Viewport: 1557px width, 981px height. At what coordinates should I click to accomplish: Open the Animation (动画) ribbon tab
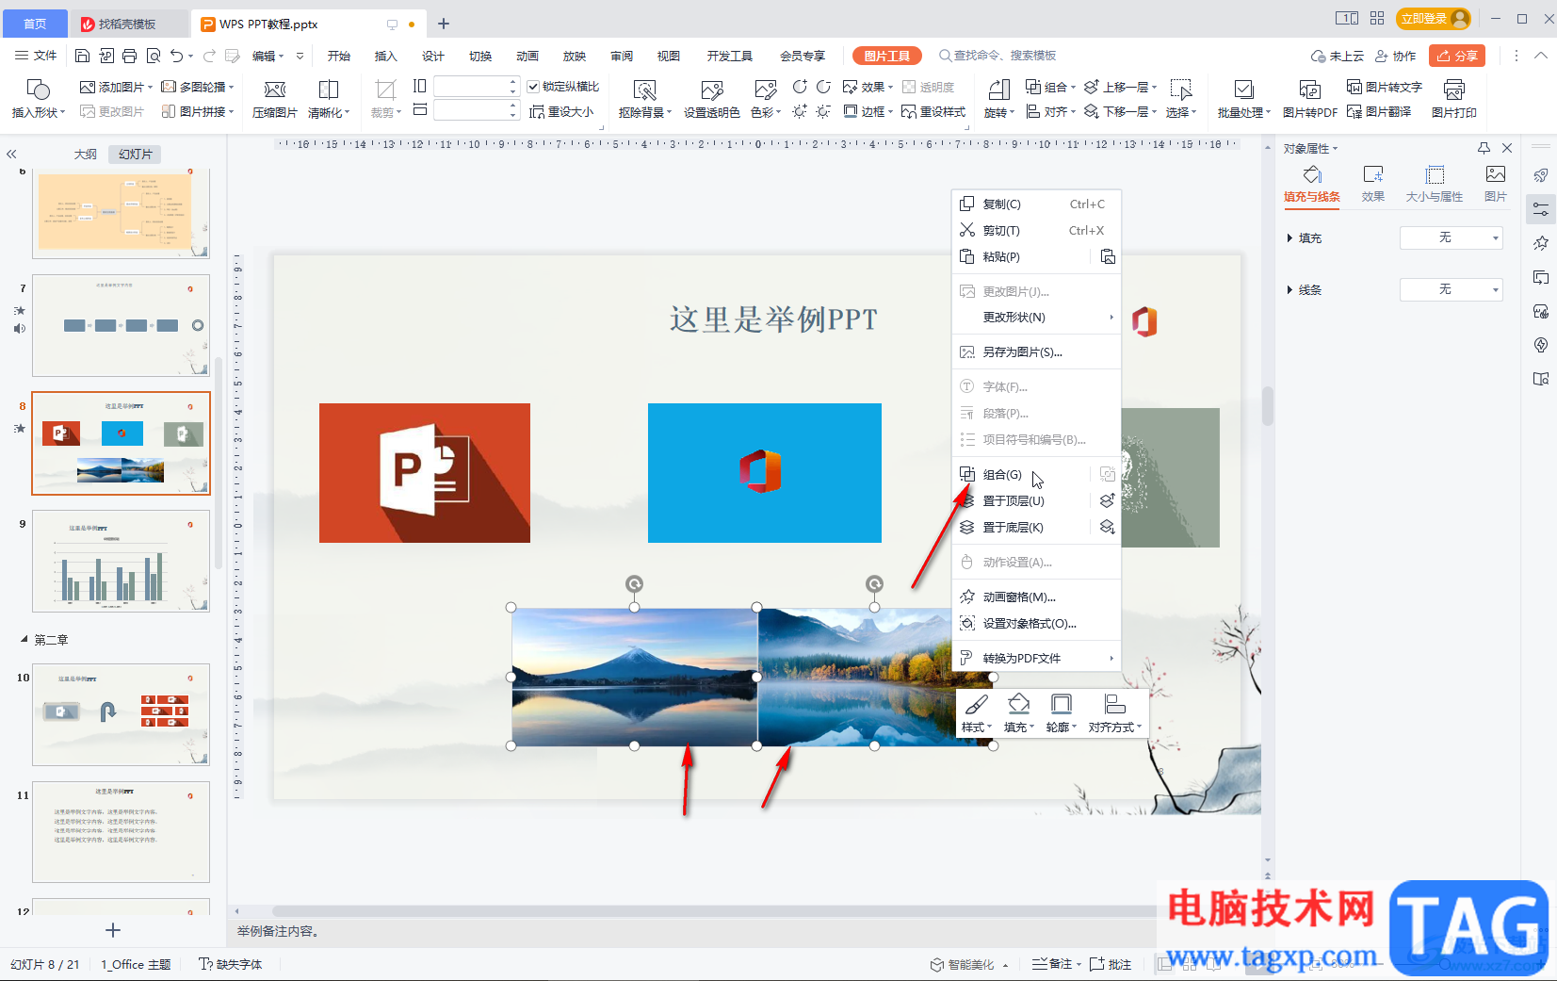click(x=527, y=56)
